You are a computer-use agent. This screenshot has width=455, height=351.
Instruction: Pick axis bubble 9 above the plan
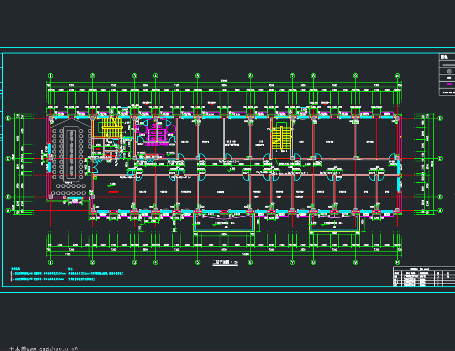[355, 76]
